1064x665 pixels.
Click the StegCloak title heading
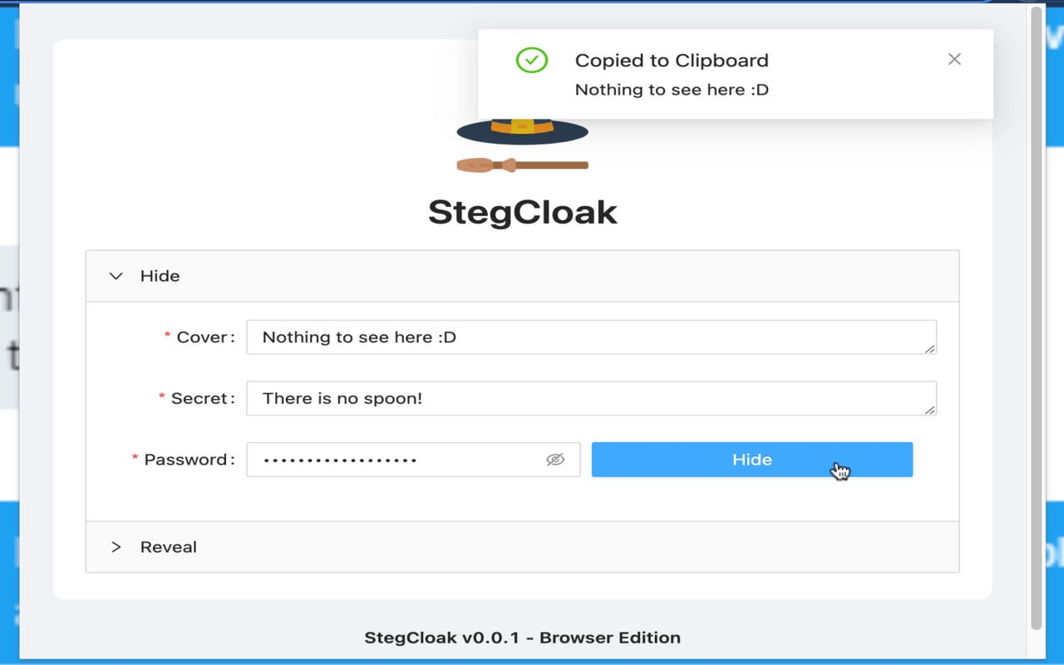[x=522, y=213]
